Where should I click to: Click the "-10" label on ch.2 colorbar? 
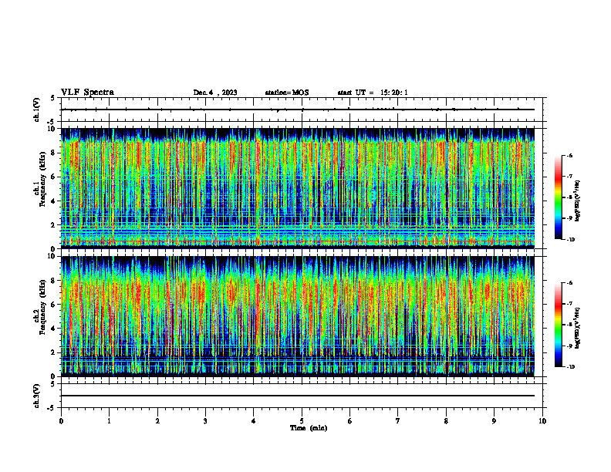571,367
